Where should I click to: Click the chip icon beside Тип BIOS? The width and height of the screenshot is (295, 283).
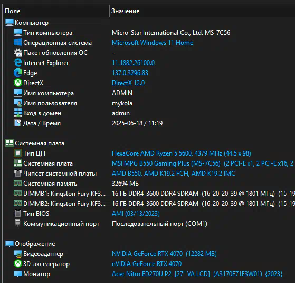pyautogui.click(x=18, y=213)
